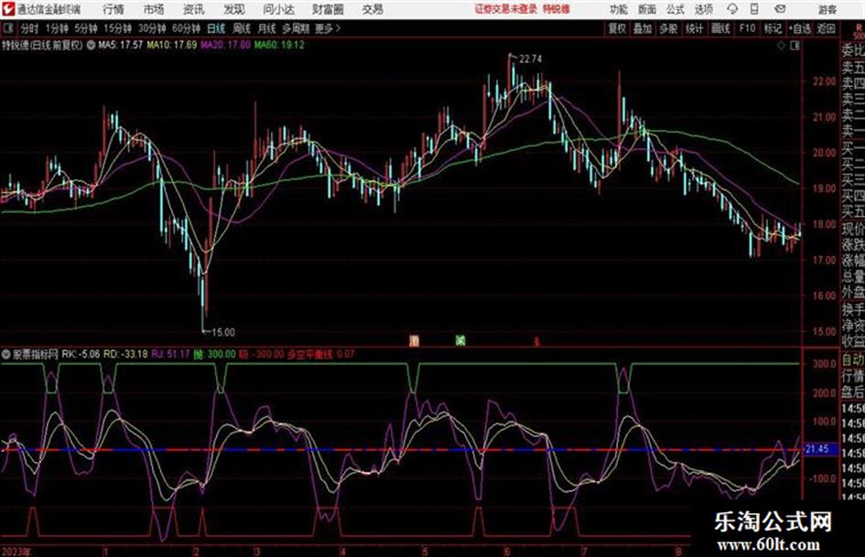Click the mobile phone icon in top bar
Image resolution: width=865 pixels, height=557 pixels.
point(754,9)
